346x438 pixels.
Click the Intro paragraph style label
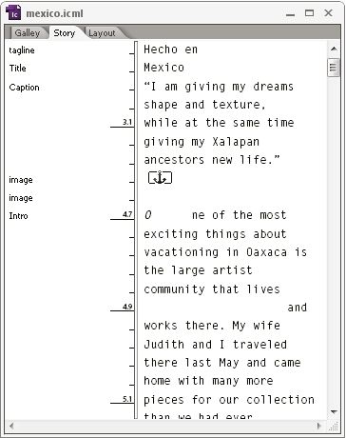[x=18, y=216]
